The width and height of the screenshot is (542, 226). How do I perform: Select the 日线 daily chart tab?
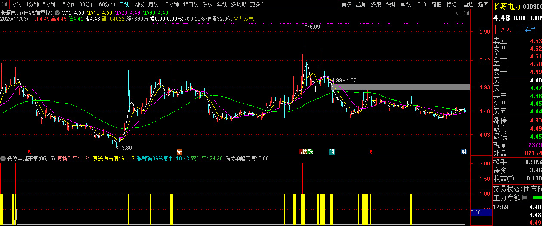point(124,4)
